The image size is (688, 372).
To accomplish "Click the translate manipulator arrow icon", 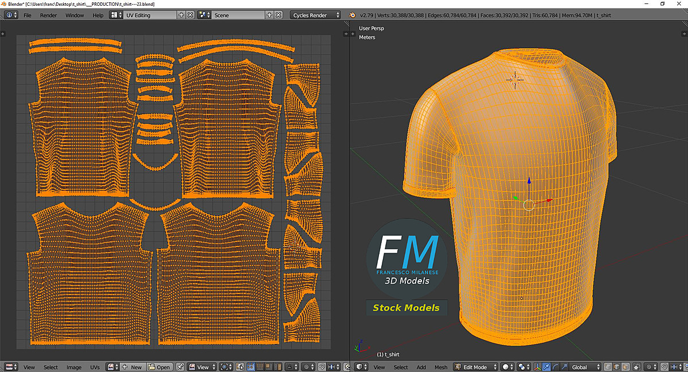I will click(x=546, y=367).
